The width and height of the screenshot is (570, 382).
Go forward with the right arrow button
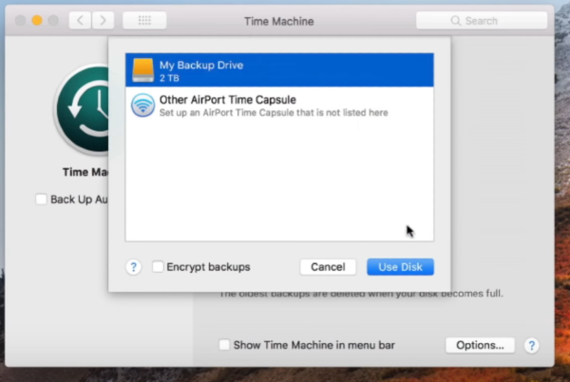pyautogui.click(x=103, y=20)
